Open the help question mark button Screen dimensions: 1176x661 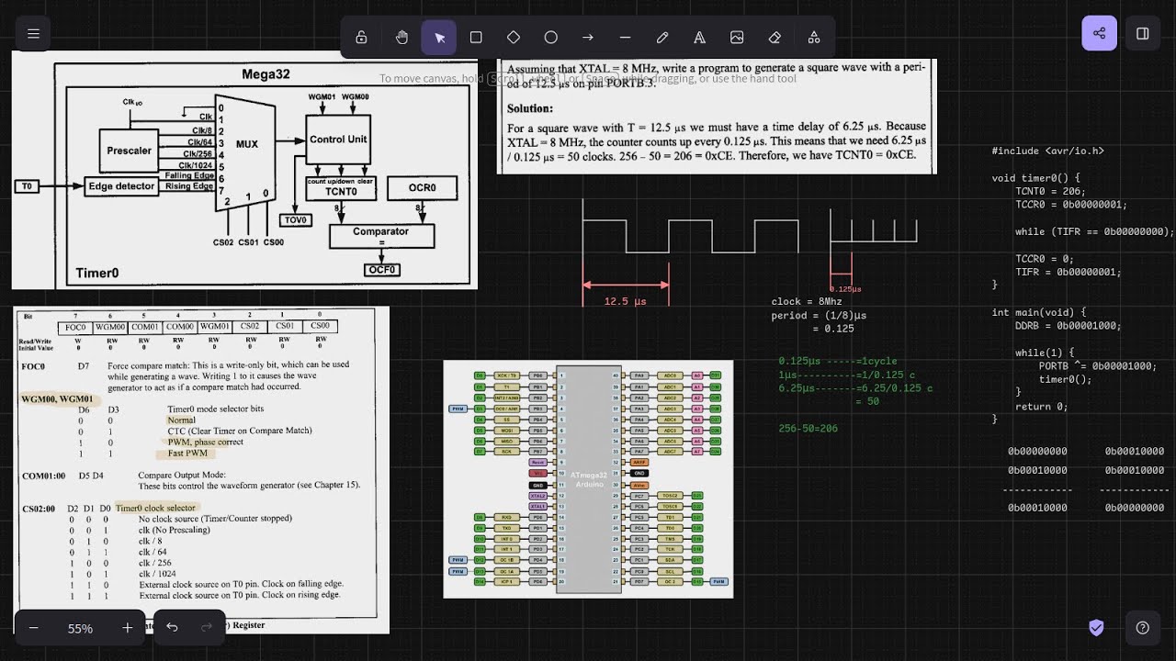pyautogui.click(x=1142, y=628)
